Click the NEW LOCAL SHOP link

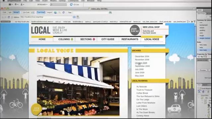tap(151, 27)
